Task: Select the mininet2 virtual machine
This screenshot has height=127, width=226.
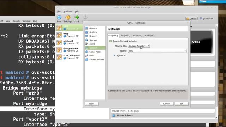Action: (69, 42)
